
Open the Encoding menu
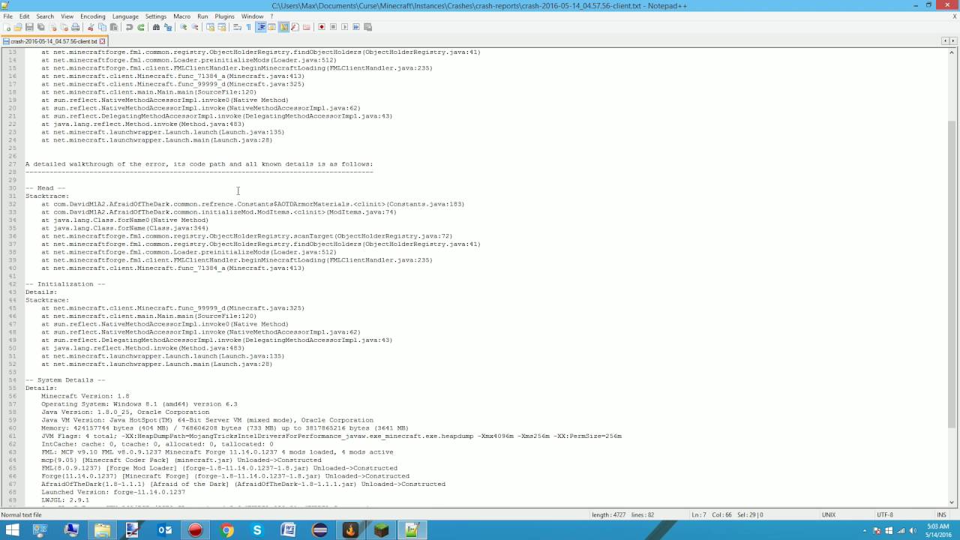93,16
